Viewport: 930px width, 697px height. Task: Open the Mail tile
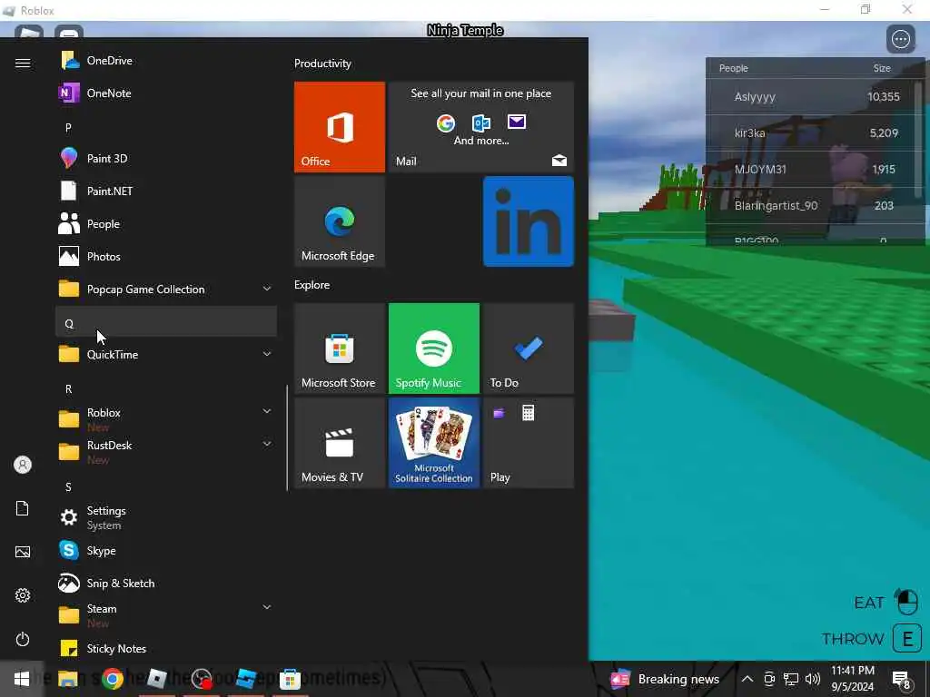(x=481, y=127)
